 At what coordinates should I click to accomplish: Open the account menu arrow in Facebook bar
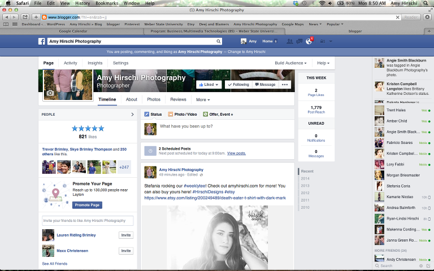tap(331, 41)
